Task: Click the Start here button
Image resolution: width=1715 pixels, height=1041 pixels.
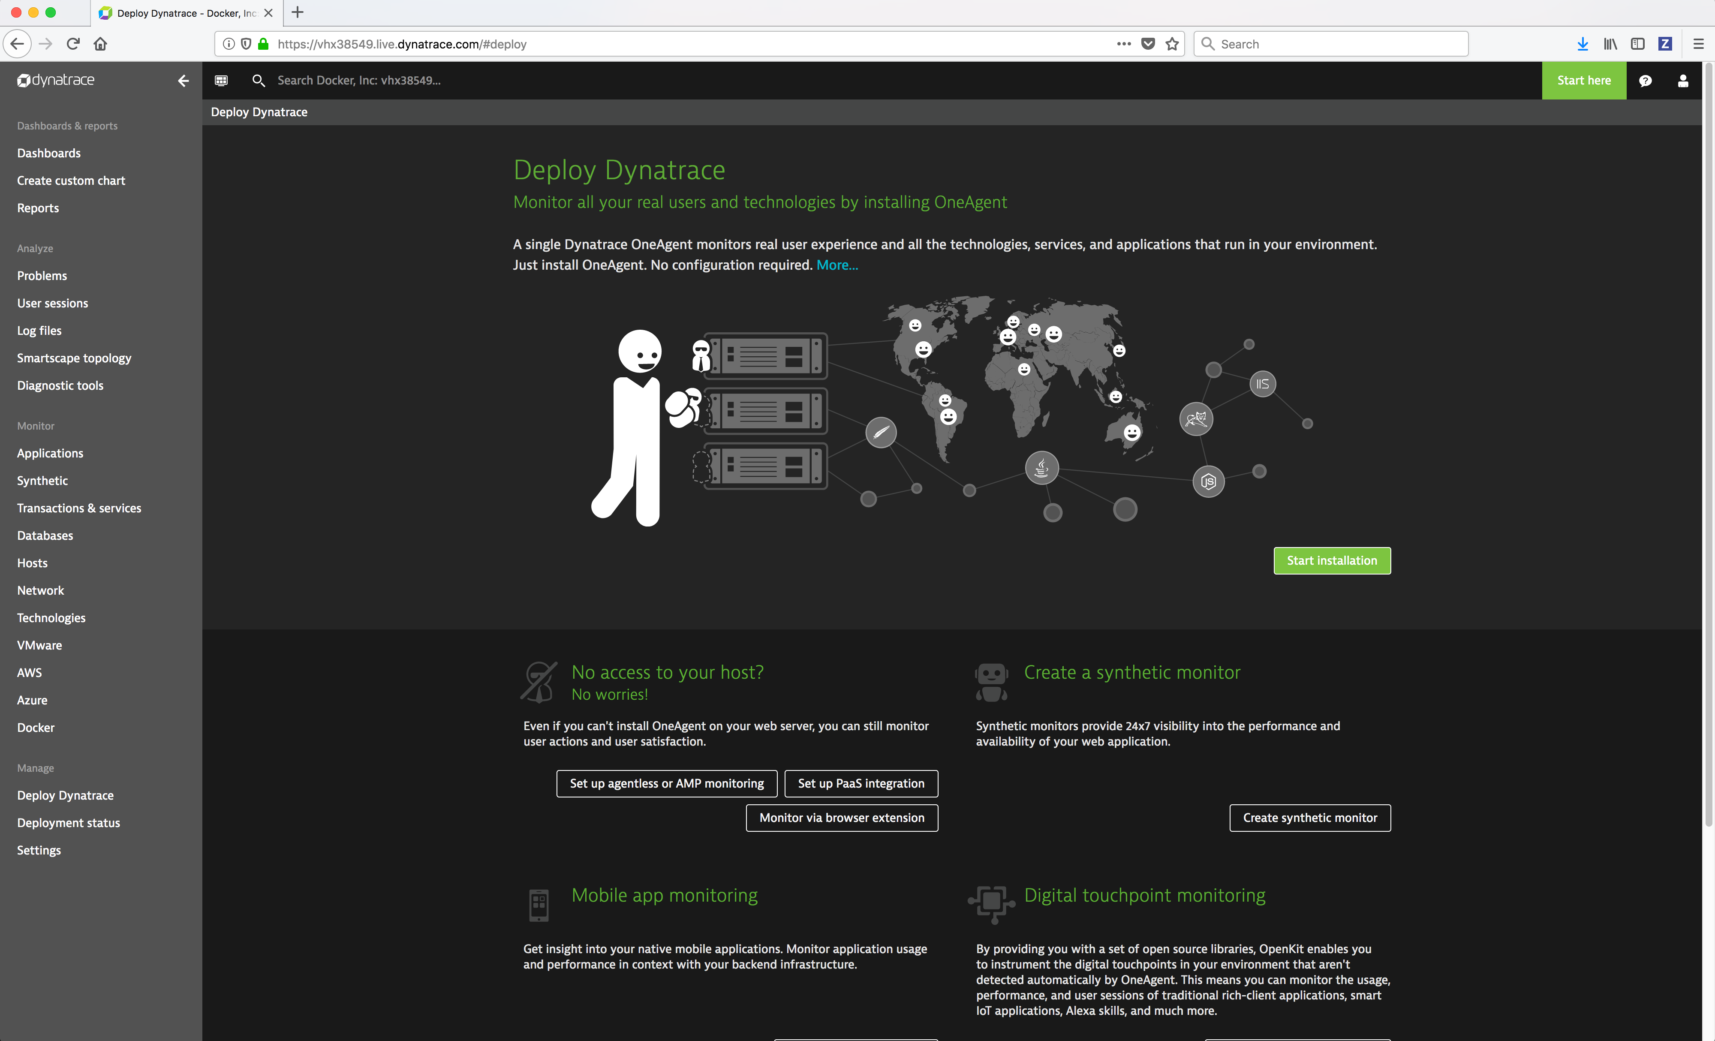Action: (x=1583, y=81)
